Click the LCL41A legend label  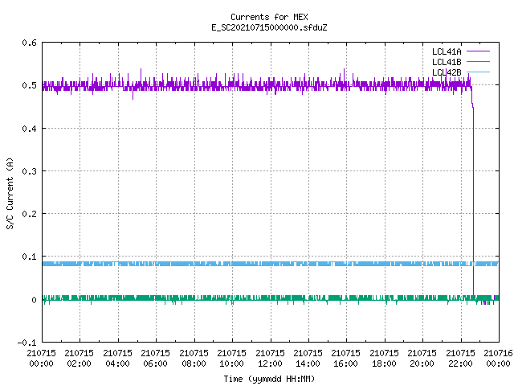(447, 51)
